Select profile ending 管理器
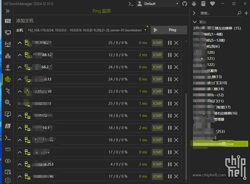Viewport: 250px width, 184px height. click(x=209, y=119)
